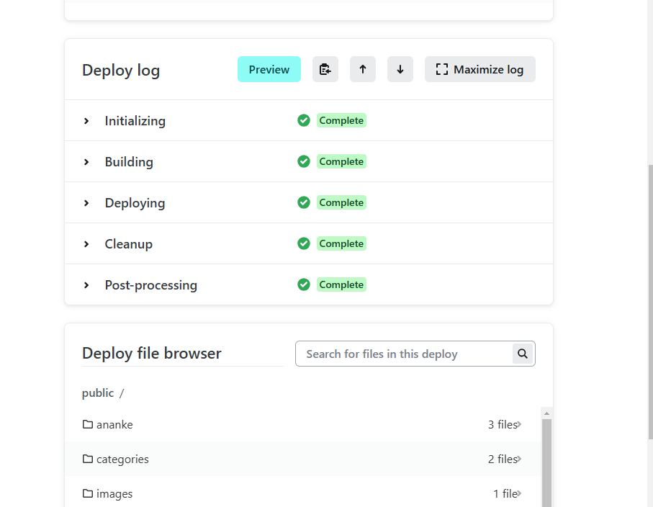The width and height of the screenshot is (653, 507).
Task: Expand the Building log section
Action: pos(86,162)
